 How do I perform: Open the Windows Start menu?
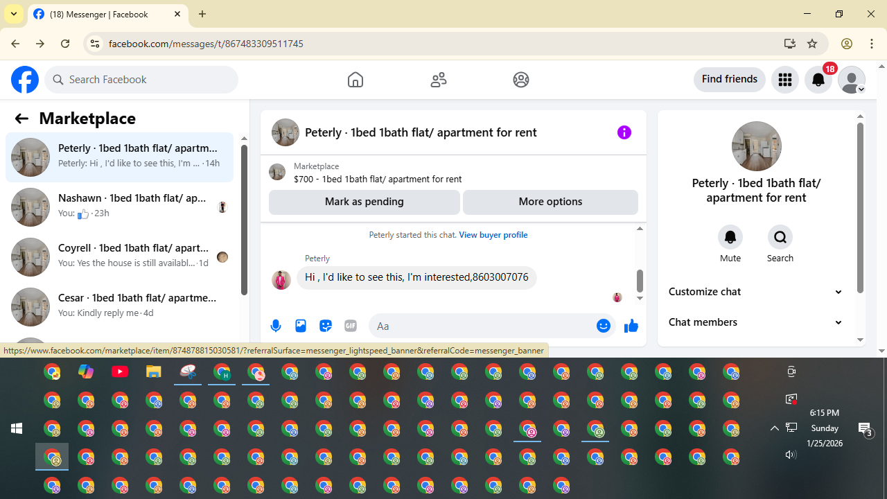(17, 428)
